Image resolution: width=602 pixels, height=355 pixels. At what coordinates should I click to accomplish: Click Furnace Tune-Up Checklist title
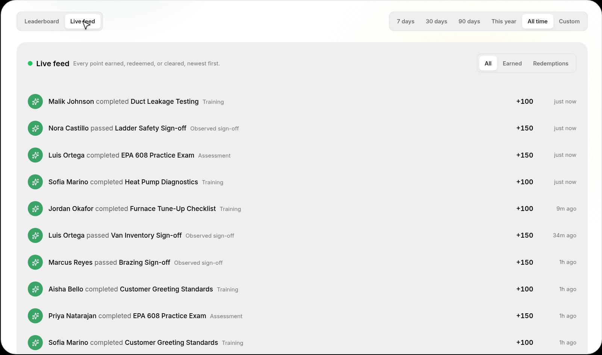tap(173, 209)
